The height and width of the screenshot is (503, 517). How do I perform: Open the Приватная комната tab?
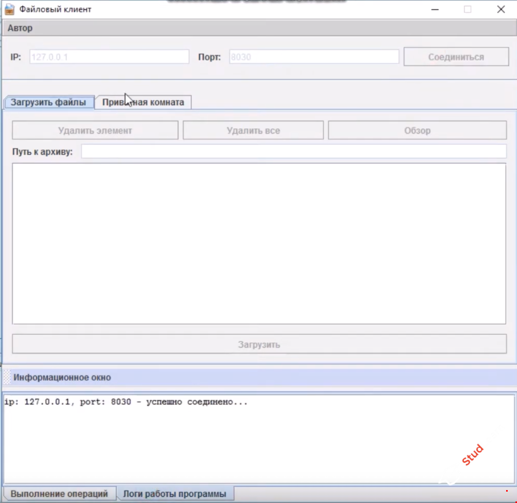pos(143,102)
